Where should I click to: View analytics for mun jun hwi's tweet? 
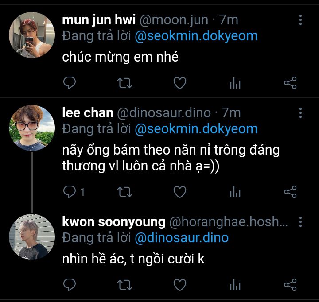click(235, 83)
